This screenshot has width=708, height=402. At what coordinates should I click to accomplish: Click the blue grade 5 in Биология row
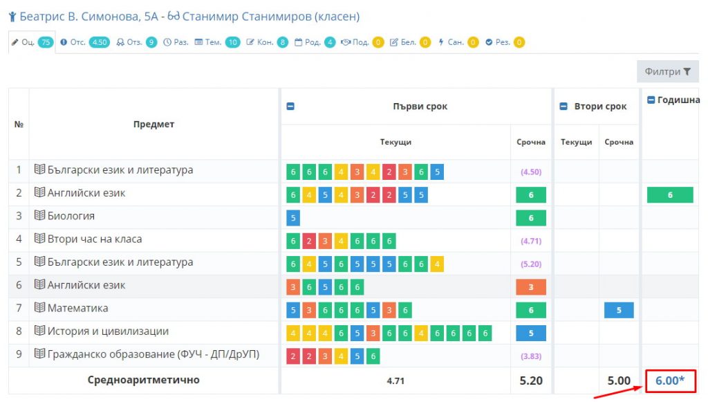(293, 218)
